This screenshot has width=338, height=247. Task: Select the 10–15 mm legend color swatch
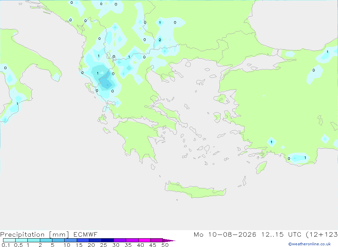(x=71, y=240)
